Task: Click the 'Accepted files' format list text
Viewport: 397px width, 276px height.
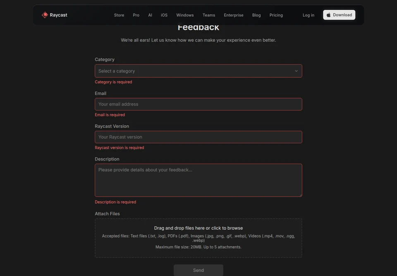Action: 198,238
